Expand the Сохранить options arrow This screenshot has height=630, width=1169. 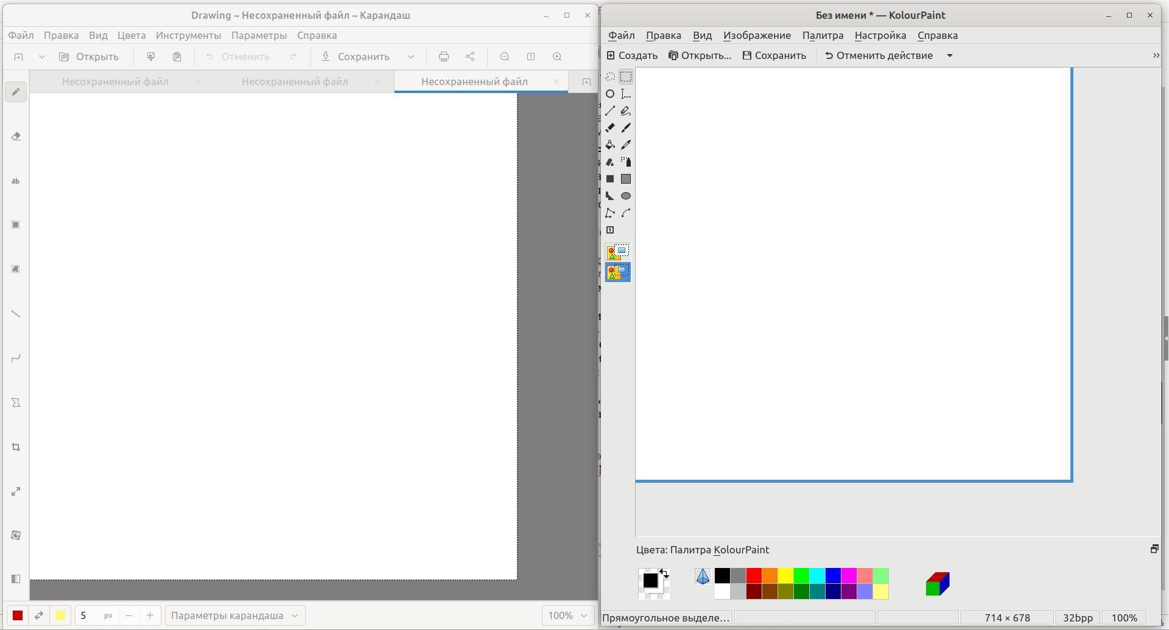(411, 57)
